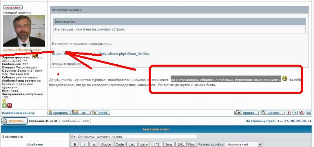Click the exclamation report post icon
314x147 pixels.
click(288, 113)
